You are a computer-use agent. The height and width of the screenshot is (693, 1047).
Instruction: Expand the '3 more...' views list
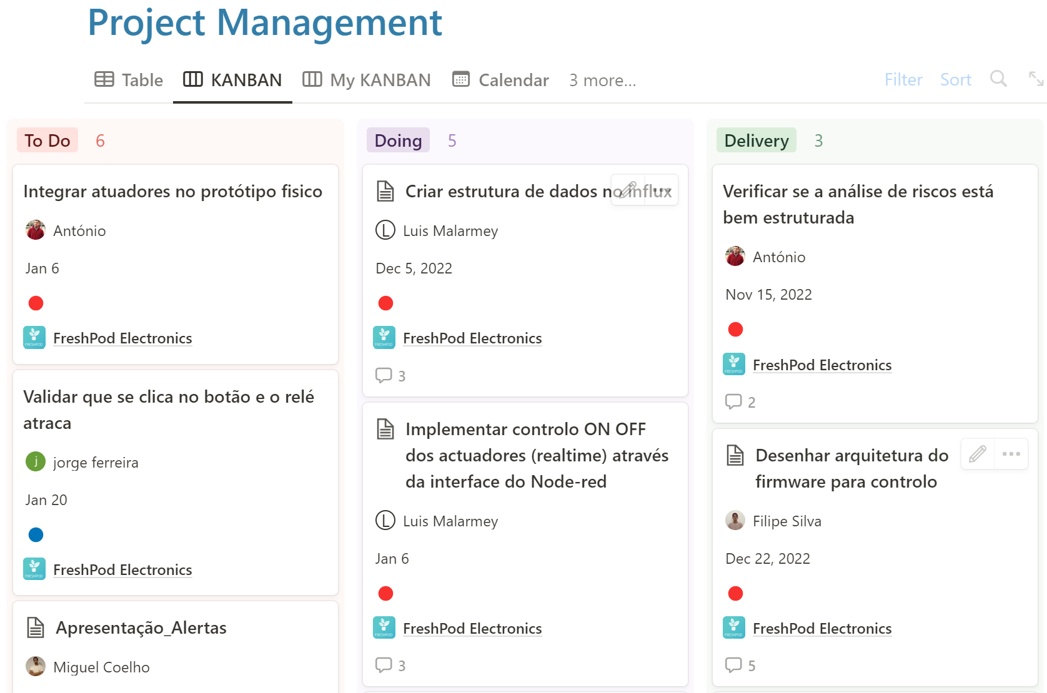click(602, 80)
